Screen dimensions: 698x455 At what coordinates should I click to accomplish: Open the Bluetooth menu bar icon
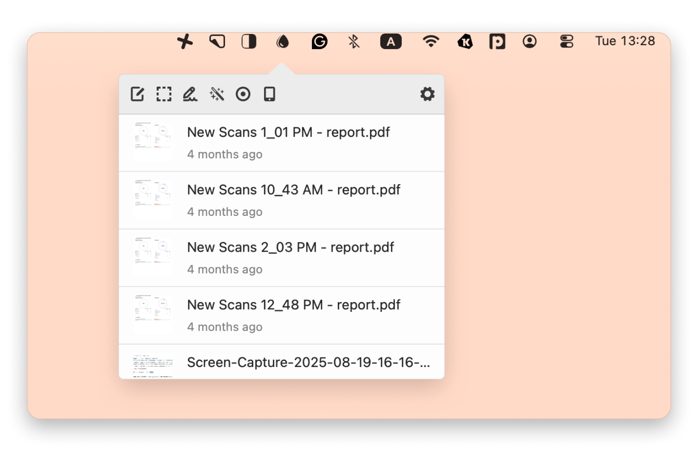point(353,42)
